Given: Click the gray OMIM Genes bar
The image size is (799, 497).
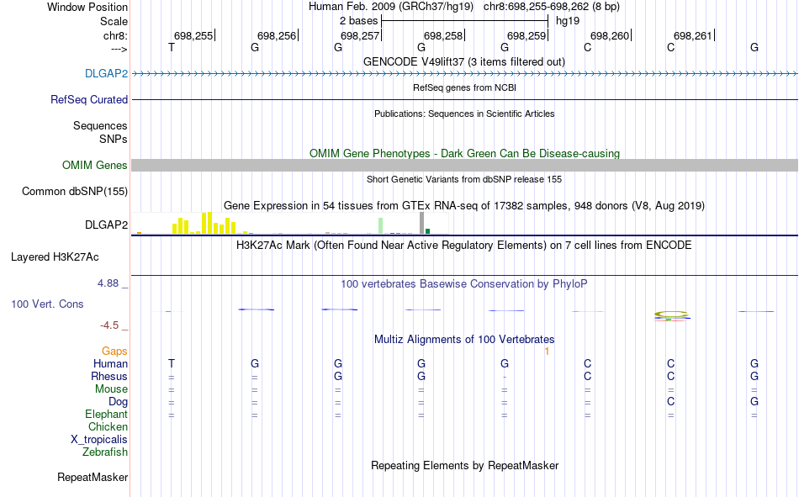Looking at the screenshot, I should point(464,165).
